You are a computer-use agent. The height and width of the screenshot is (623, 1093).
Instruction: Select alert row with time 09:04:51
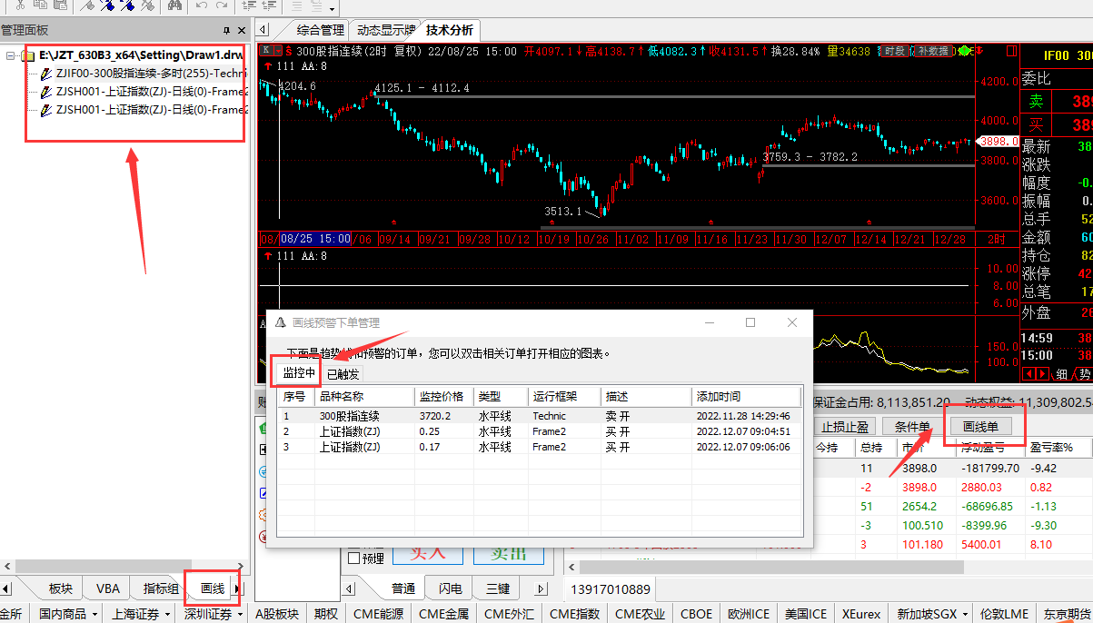[540, 431]
